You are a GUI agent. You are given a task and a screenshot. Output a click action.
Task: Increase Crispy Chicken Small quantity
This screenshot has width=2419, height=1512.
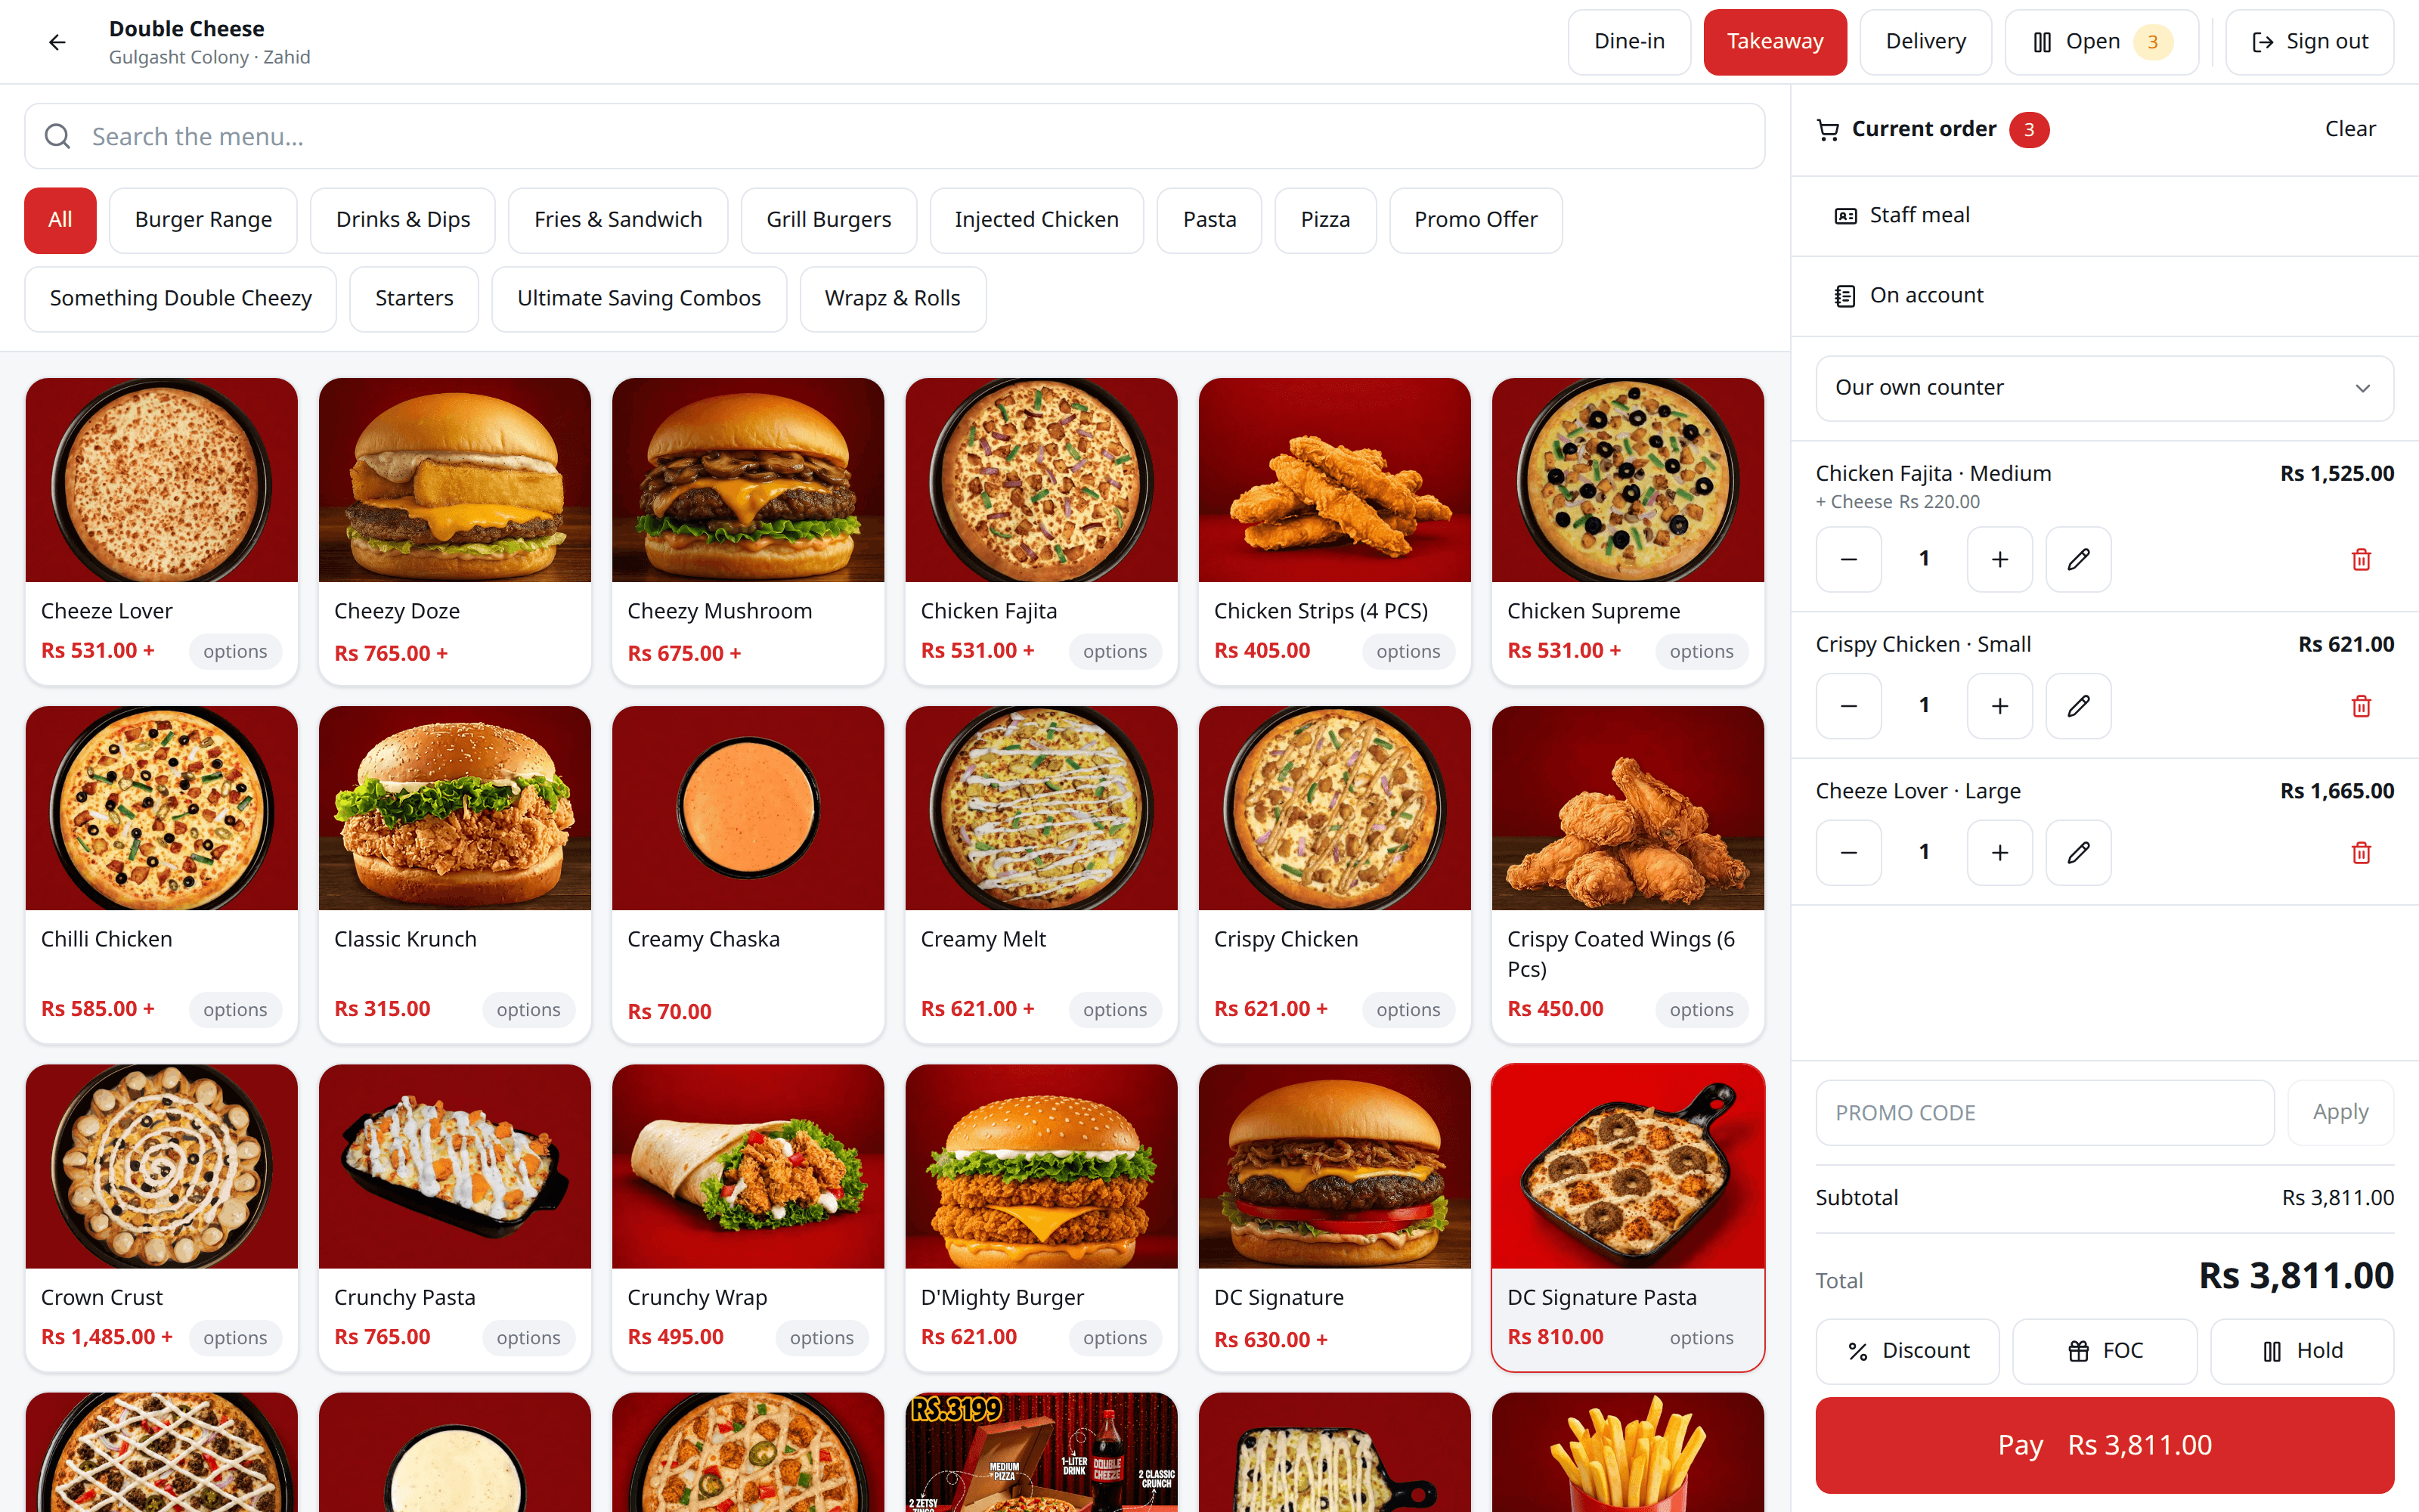(1999, 706)
